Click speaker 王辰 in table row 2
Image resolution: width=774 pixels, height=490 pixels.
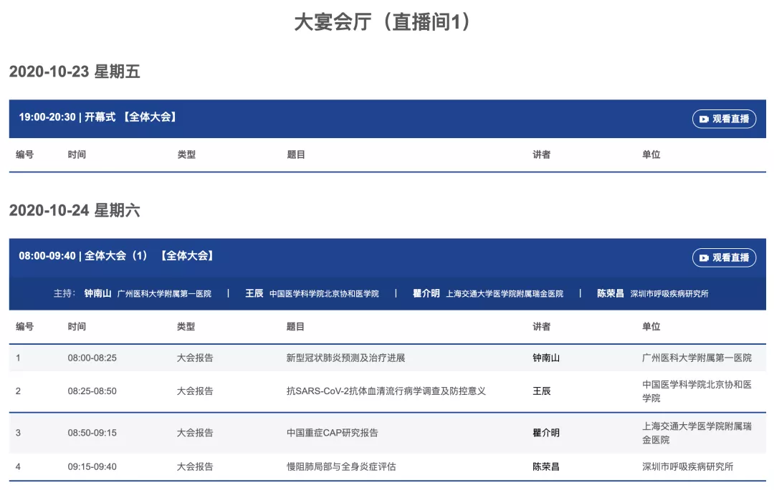click(542, 391)
